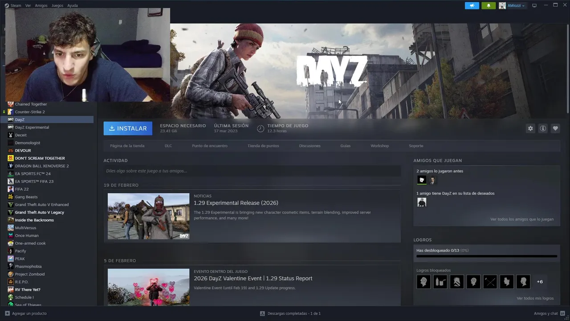Go to the Página de la tienda tab
570x321 pixels.
(x=127, y=146)
